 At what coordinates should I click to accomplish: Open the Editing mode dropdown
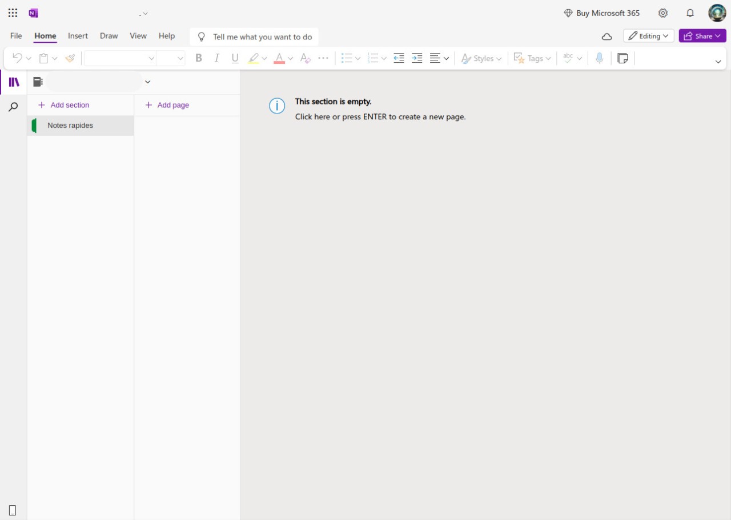[x=648, y=35]
